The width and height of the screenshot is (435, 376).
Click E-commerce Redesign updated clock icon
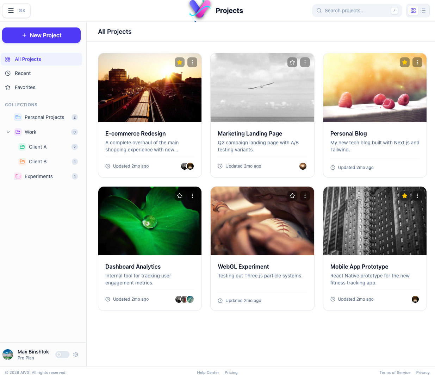[x=108, y=166]
